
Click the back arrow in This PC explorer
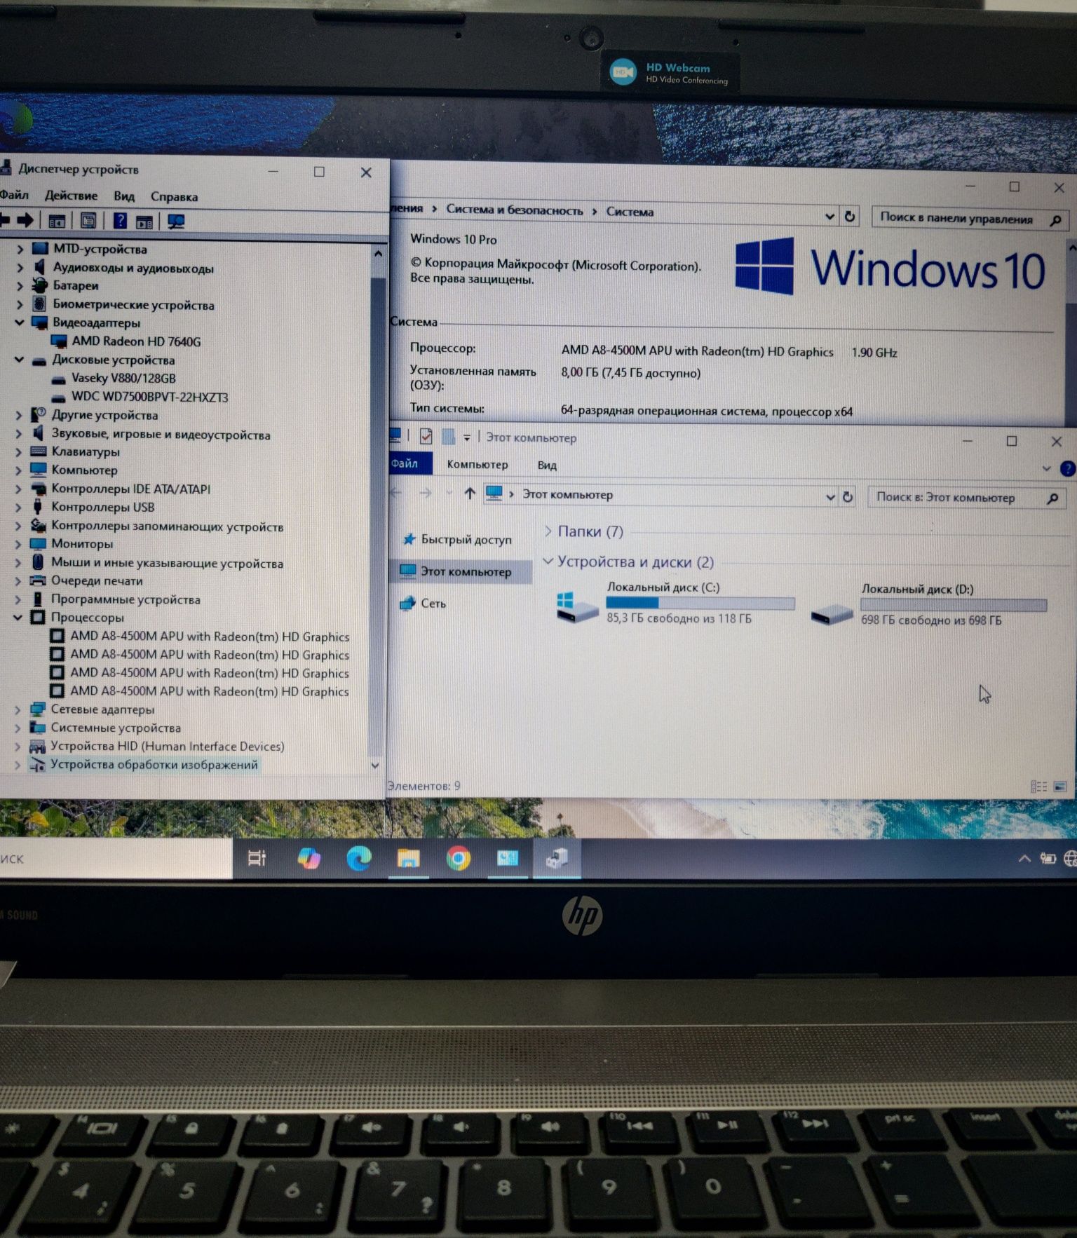click(x=396, y=493)
